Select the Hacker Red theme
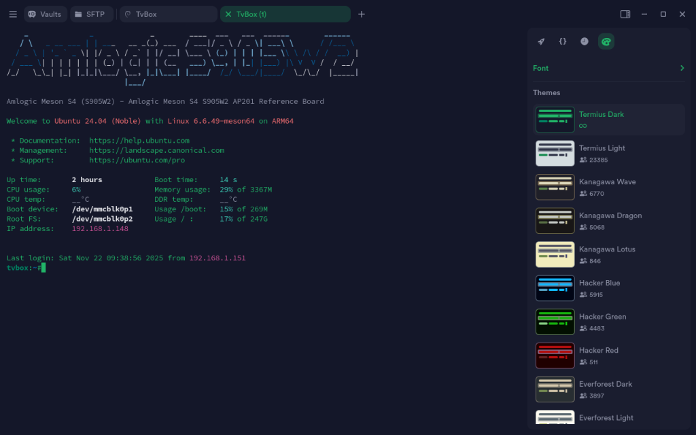 click(598, 355)
